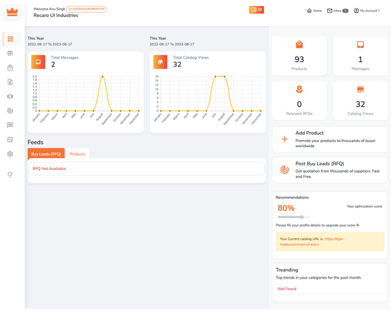Click the Not Found trending text

(287, 289)
